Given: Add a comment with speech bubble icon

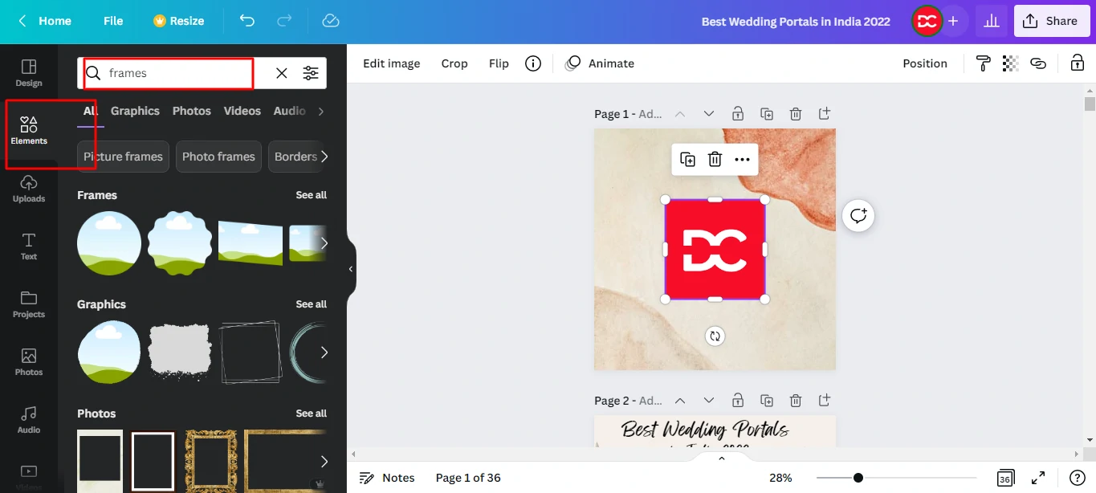Looking at the screenshot, I should [858, 215].
